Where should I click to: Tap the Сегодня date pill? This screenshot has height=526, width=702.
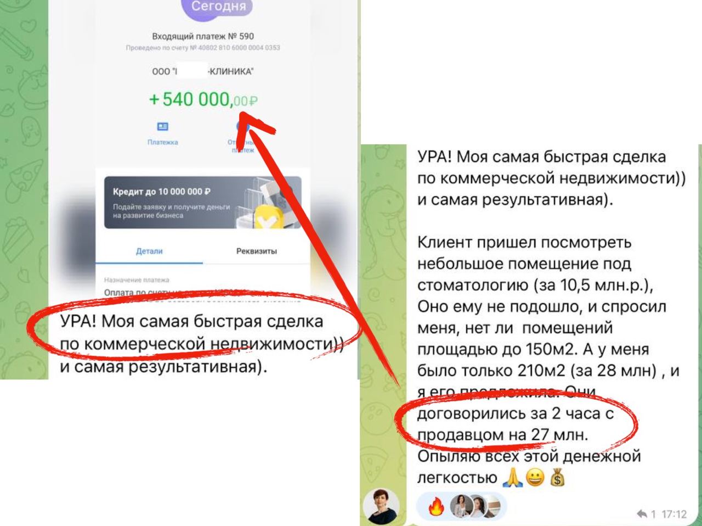[219, 7]
